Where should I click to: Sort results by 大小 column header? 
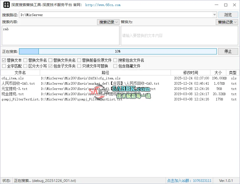click(218, 73)
